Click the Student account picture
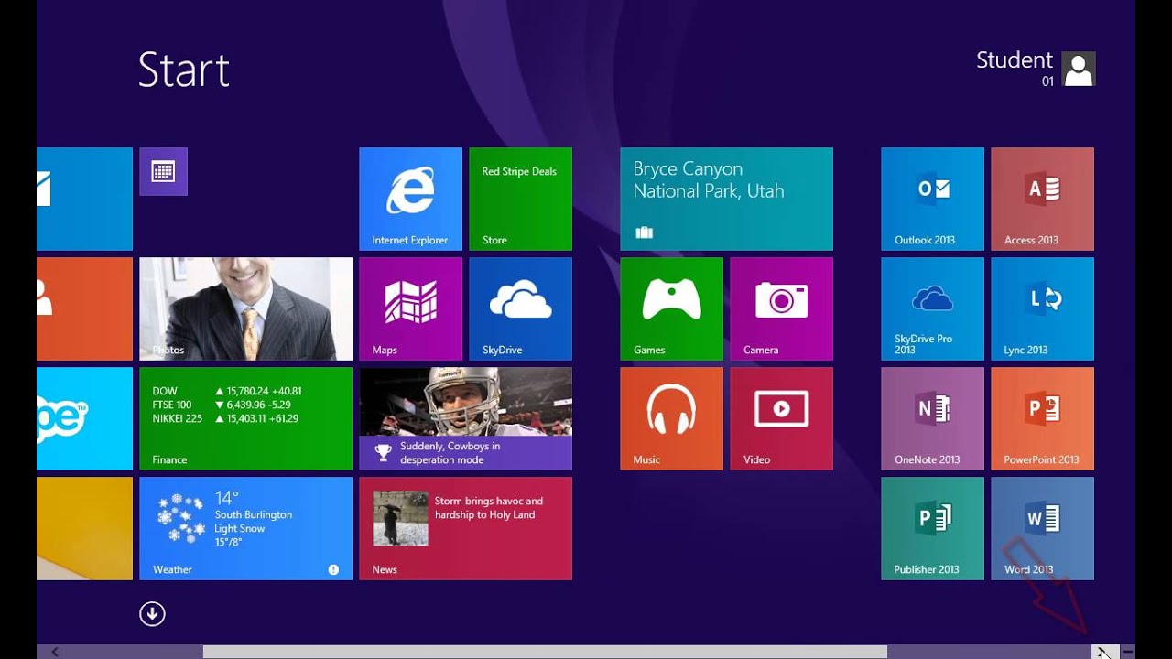 1079,69
